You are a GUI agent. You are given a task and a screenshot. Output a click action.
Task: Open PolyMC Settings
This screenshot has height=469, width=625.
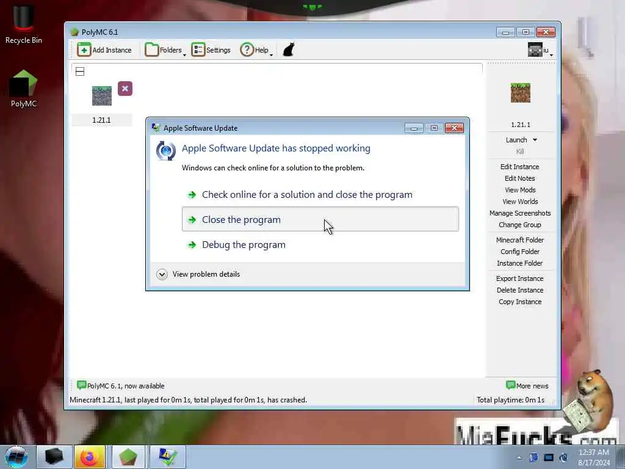[x=211, y=50]
